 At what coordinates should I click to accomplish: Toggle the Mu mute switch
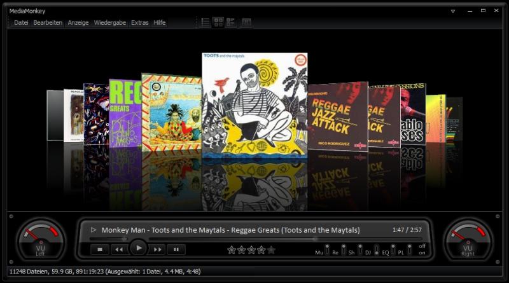(x=328, y=249)
